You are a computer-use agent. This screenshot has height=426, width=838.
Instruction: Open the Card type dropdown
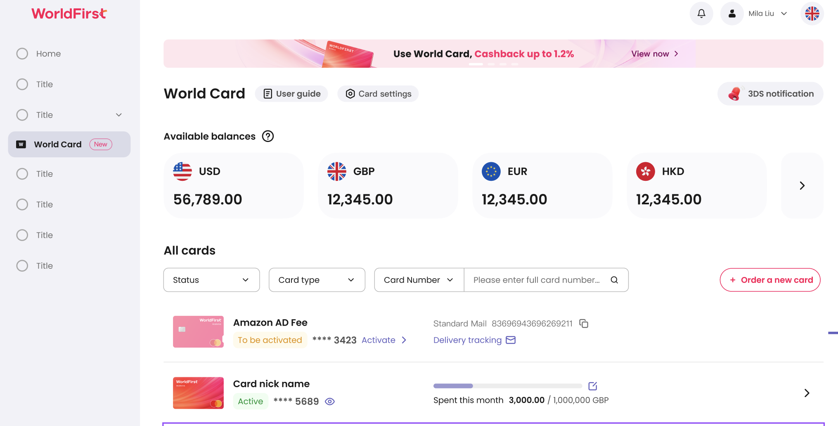(x=317, y=280)
